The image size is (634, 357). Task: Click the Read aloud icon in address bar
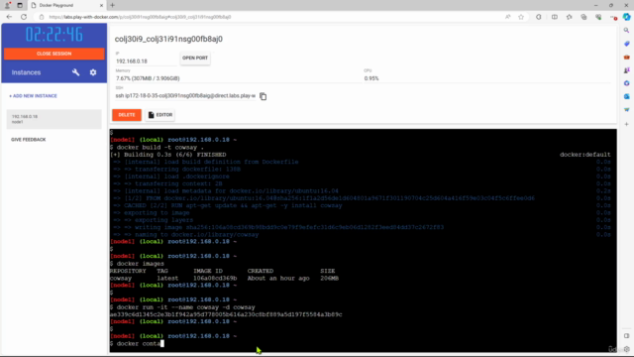click(508, 17)
